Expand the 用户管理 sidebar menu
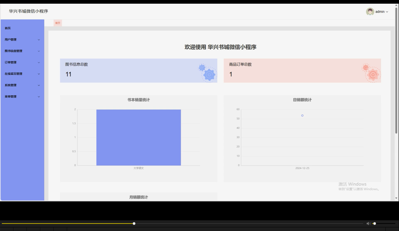 [22, 40]
